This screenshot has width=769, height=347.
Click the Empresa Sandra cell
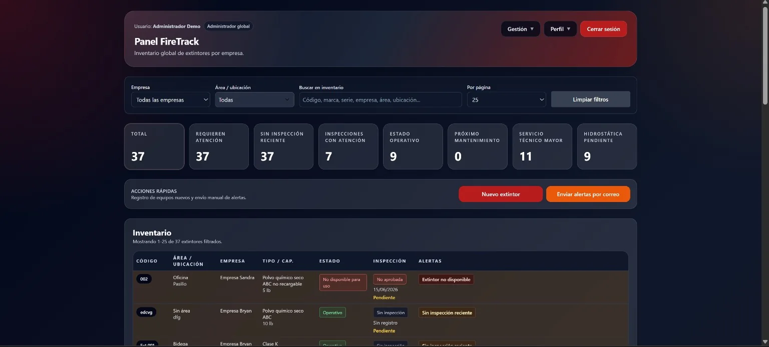(x=237, y=277)
